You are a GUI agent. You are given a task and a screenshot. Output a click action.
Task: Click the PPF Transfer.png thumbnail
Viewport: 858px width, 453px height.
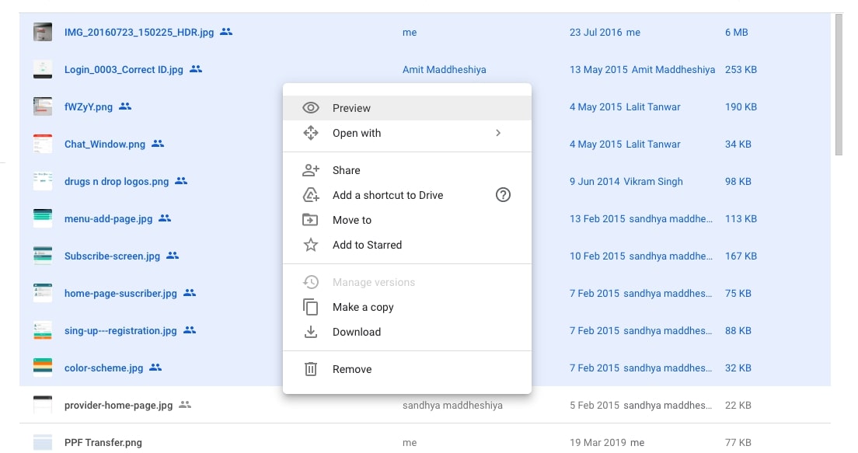[x=43, y=442]
